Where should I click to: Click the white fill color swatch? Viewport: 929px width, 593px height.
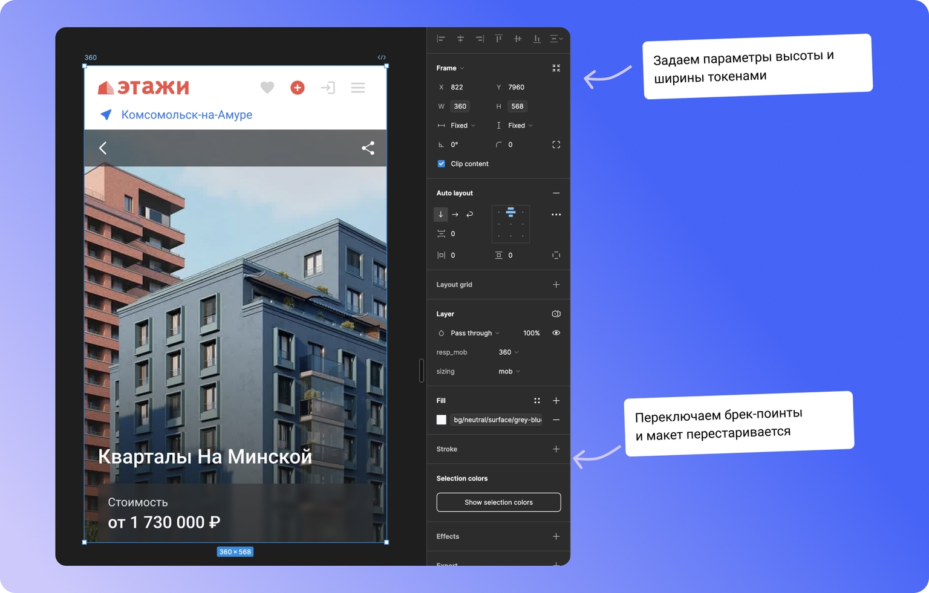pos(442,420)
